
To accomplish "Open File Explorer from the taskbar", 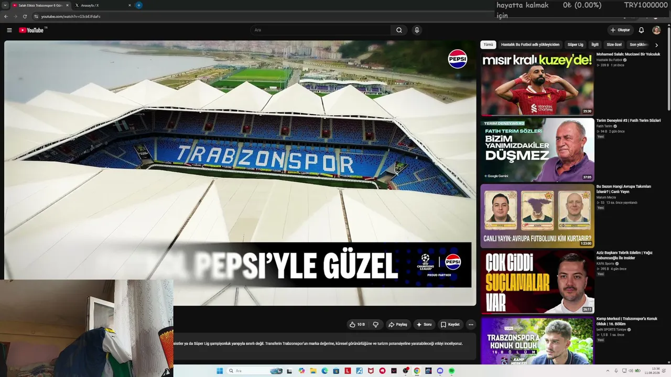I will click(x=313, y=371).
